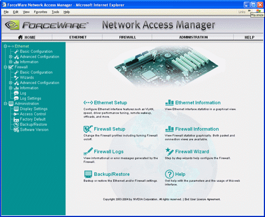Select Log Settings in the tree

pyautogui.click(x=31, y=98)
